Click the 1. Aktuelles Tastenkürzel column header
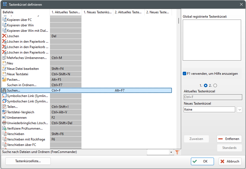 66,12
